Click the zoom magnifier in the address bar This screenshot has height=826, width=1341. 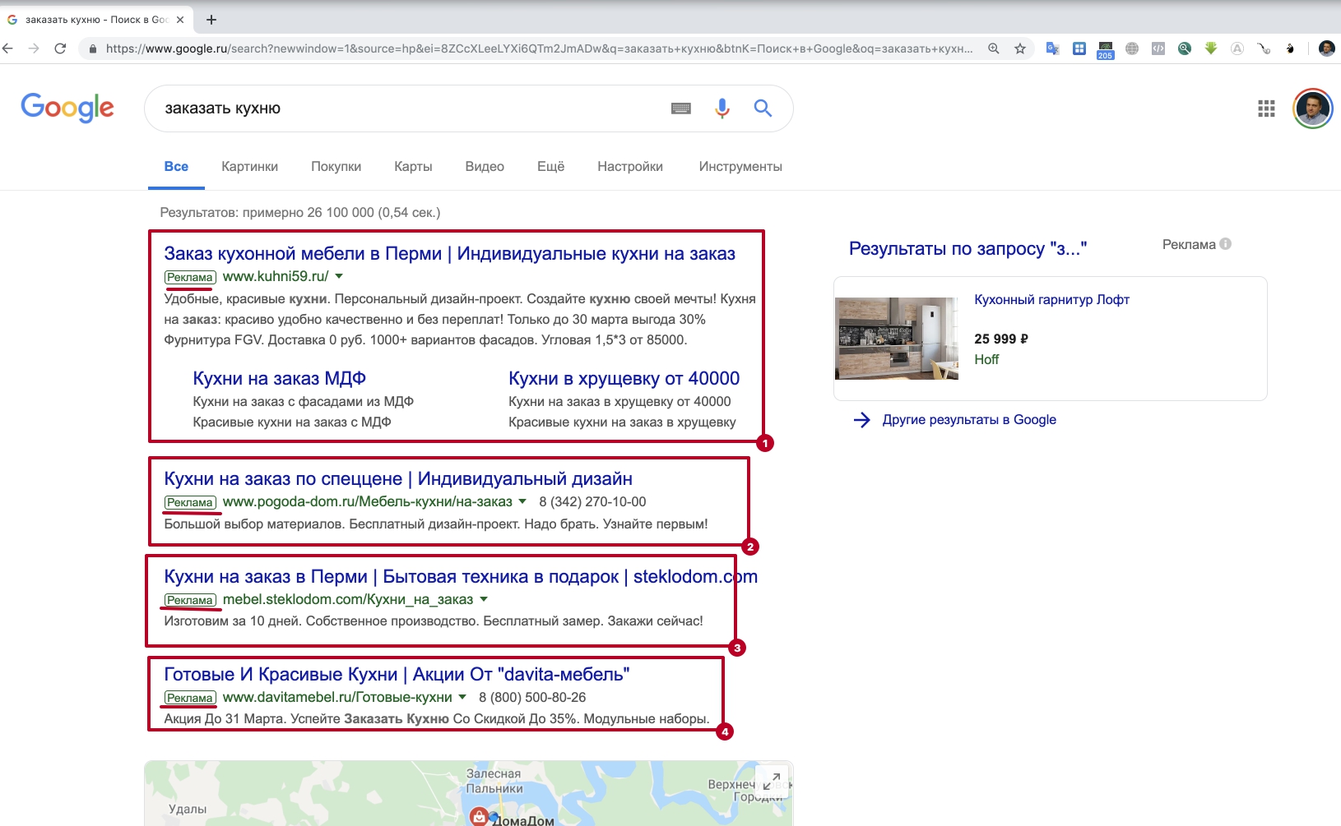[994, 48]
